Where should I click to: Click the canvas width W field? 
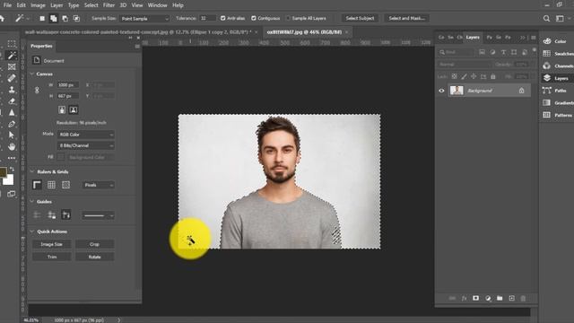68,85
